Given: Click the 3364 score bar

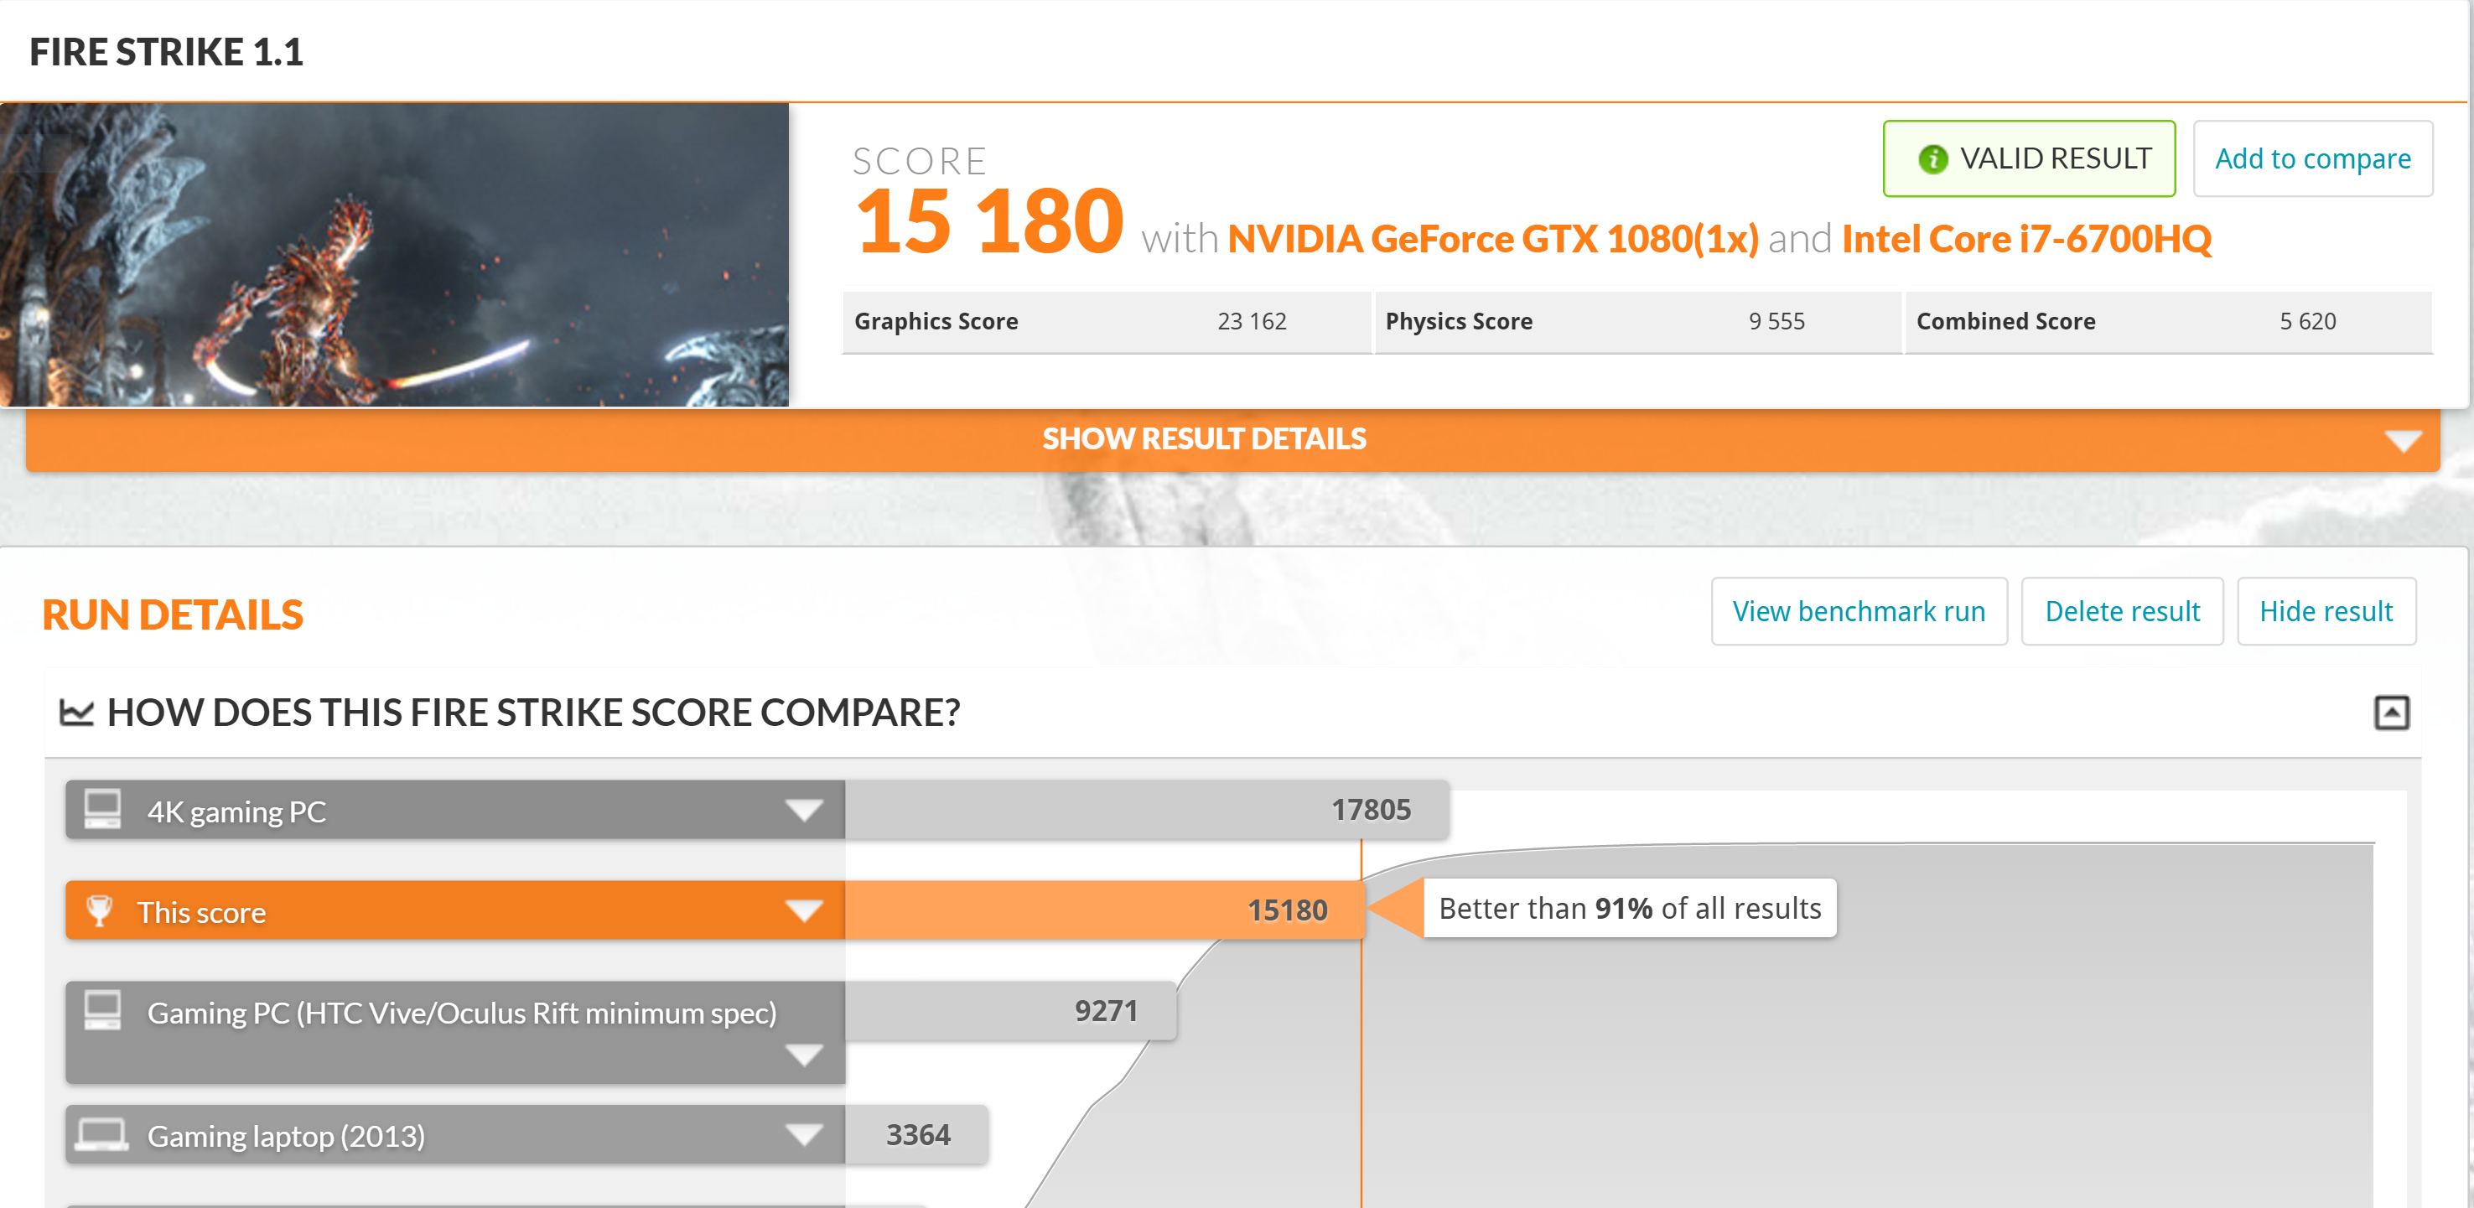Looking at the screenshot, I should point(916,1135).
